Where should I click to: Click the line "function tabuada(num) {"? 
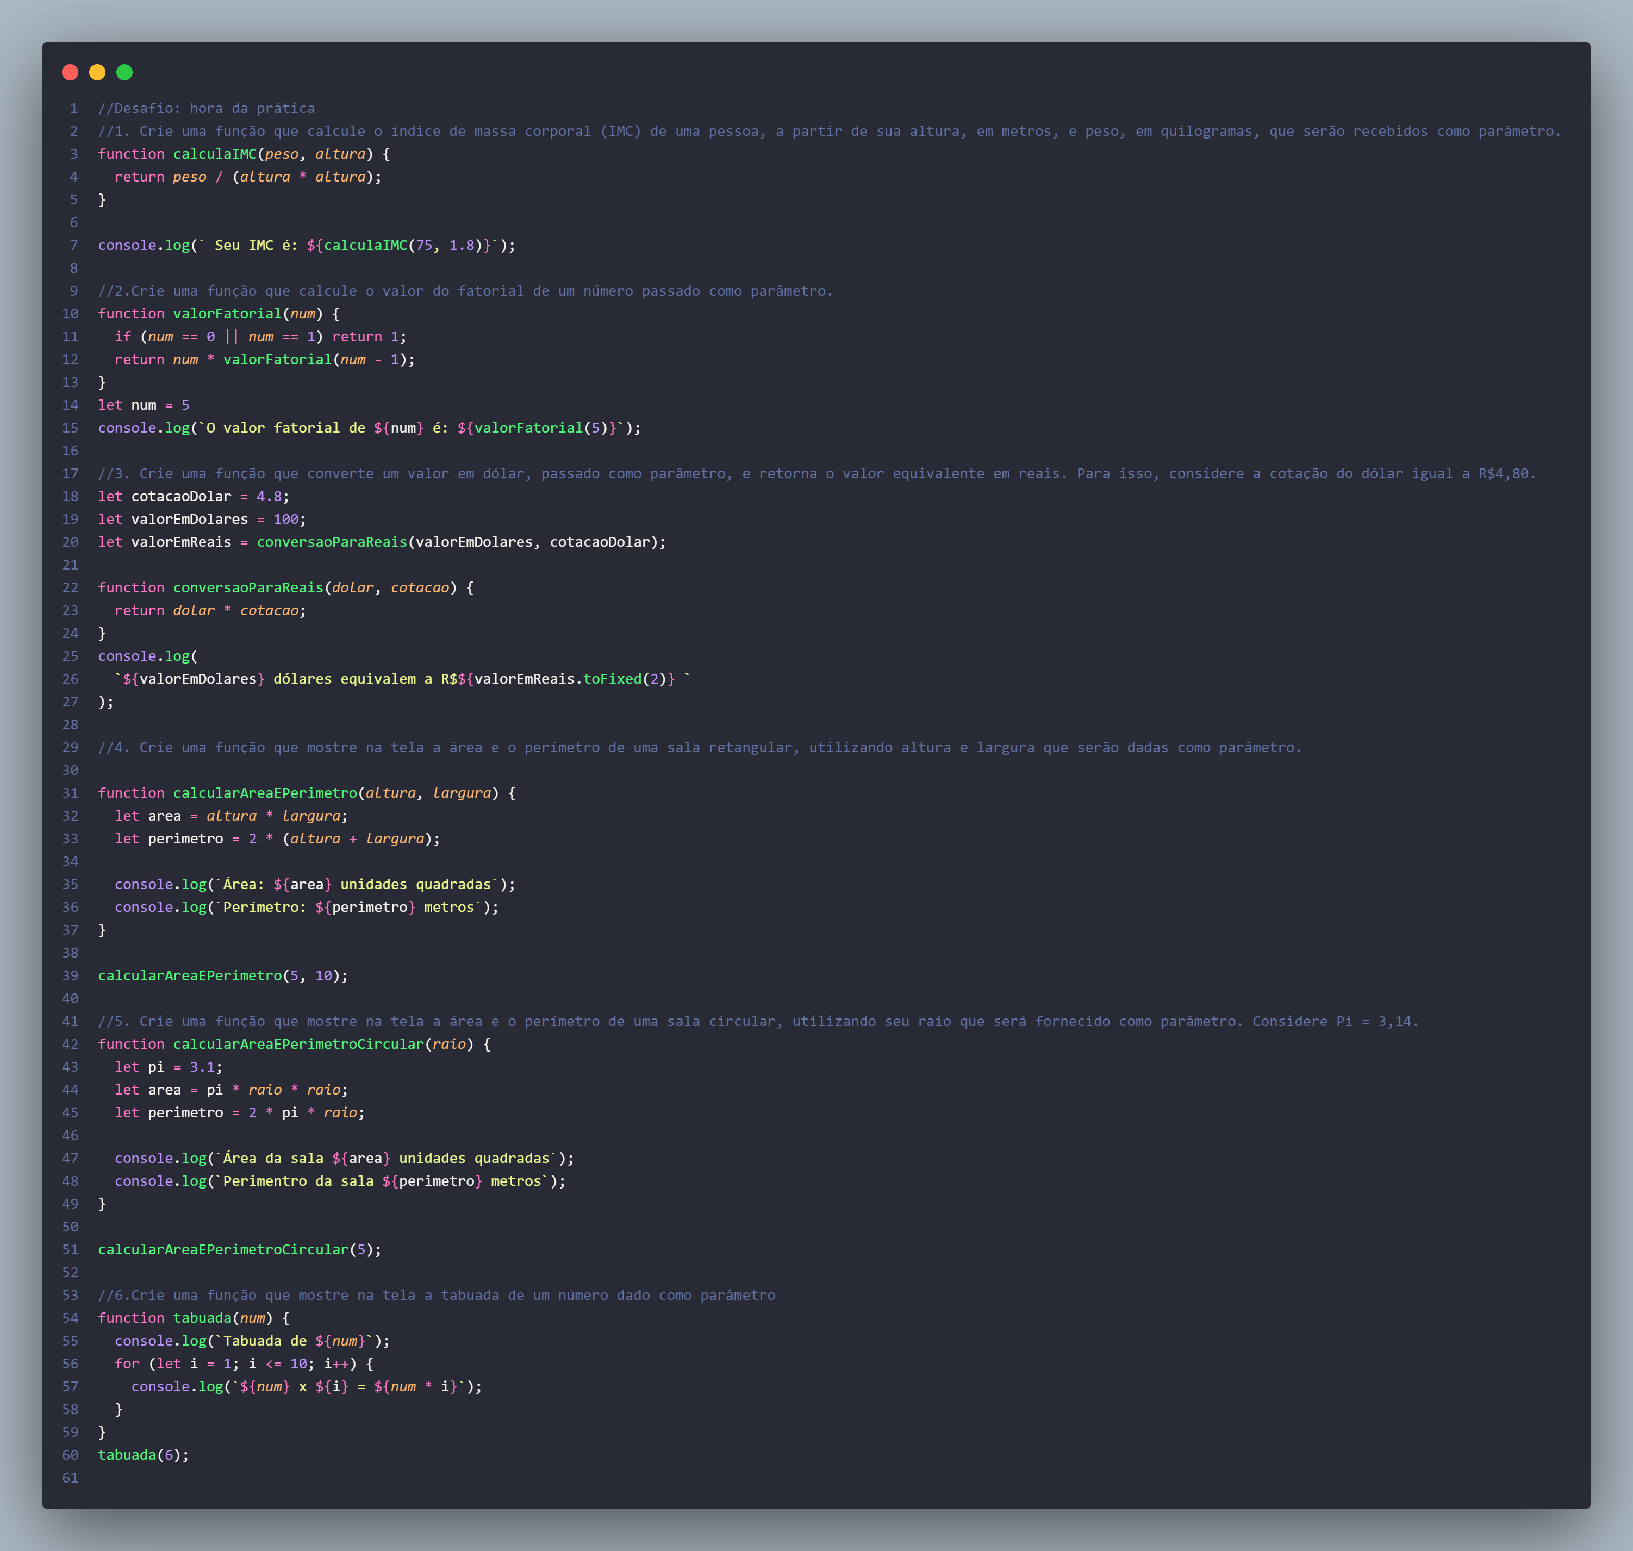point(194,1318)
